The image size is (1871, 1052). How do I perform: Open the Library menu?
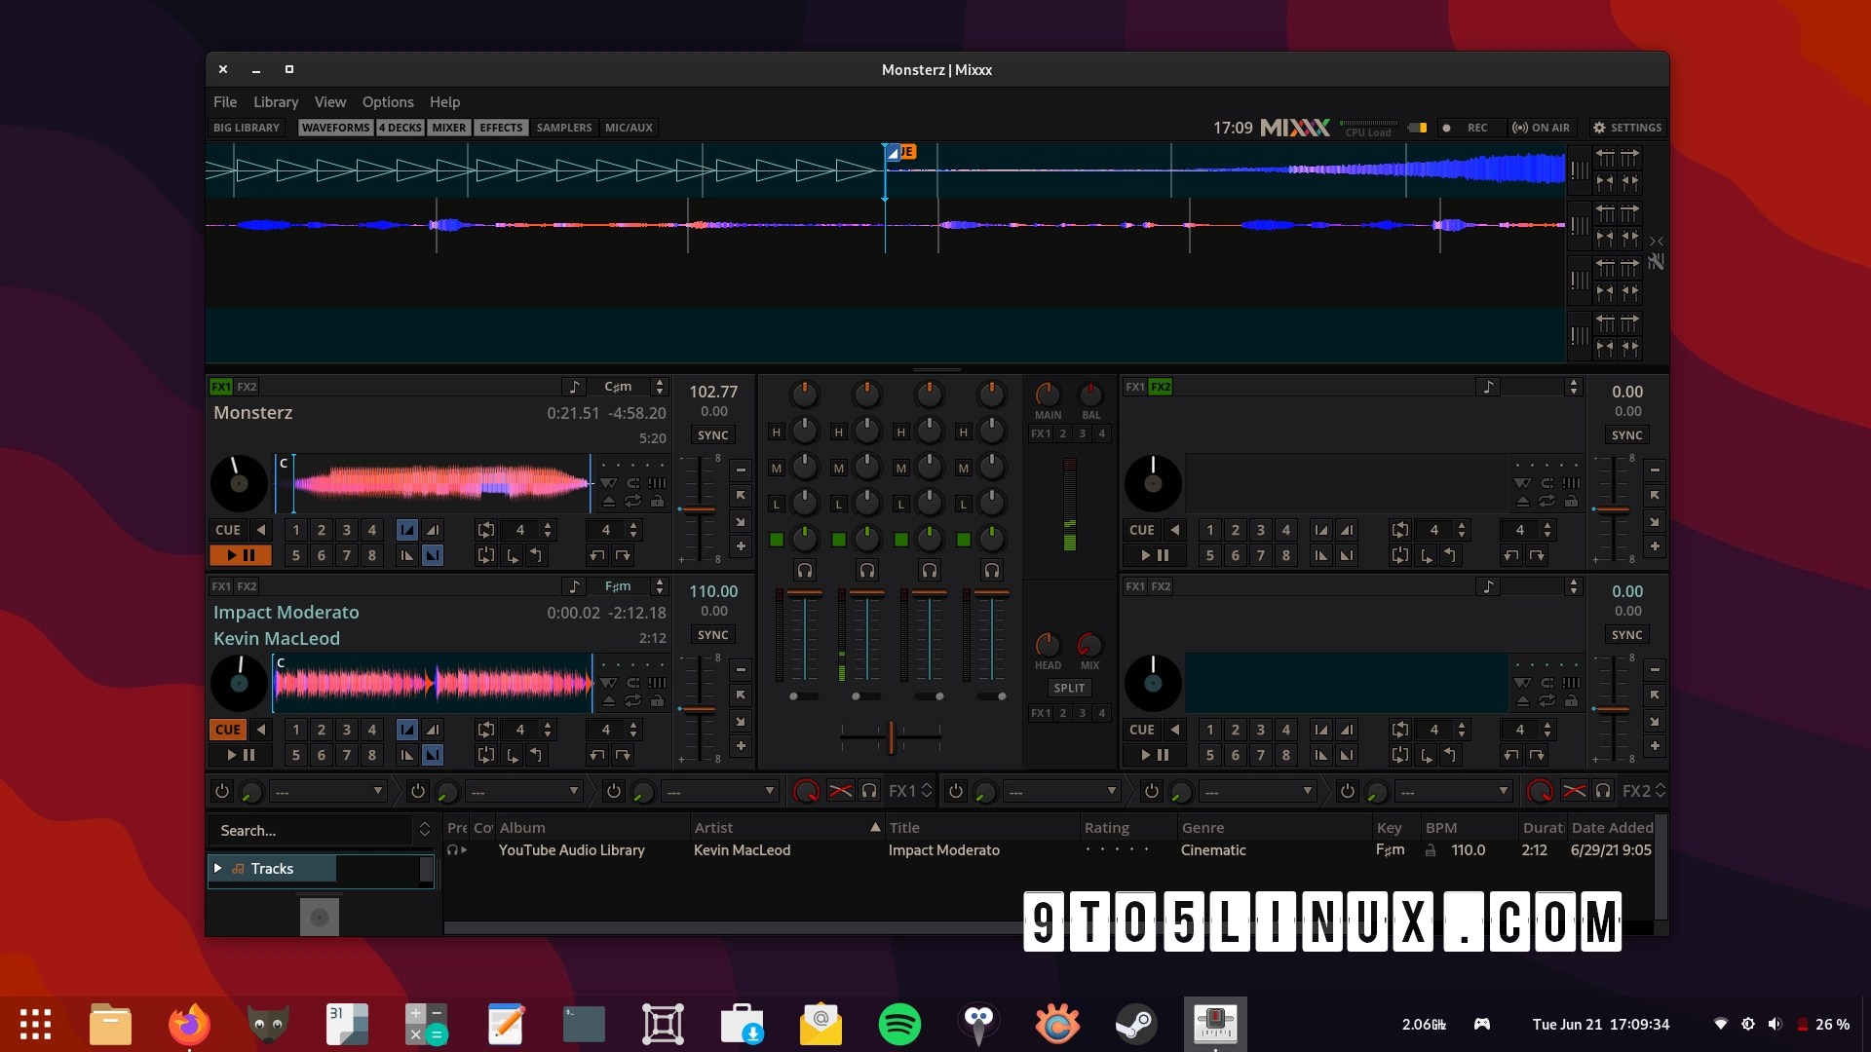(x=276, y=101)
